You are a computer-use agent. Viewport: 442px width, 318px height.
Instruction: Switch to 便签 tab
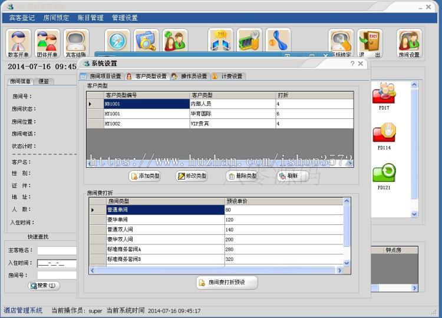(44, 81)
